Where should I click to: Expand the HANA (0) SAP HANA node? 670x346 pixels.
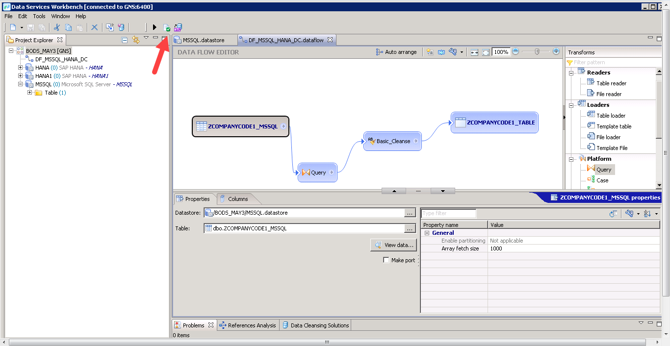point(21,68)
